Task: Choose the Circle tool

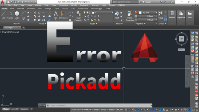Action: click(x=17, y=15)
